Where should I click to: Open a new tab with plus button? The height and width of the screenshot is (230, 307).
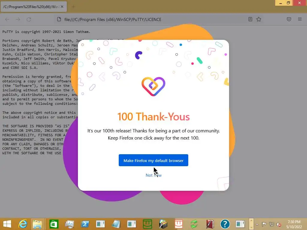(73, 7)
